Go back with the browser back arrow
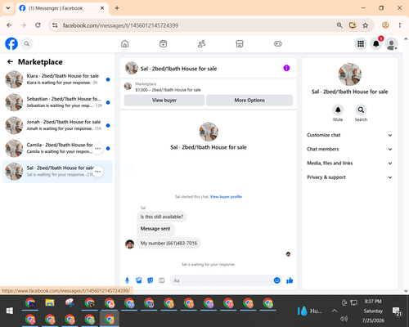Screen dimensions: 409x327 [9, 25]
